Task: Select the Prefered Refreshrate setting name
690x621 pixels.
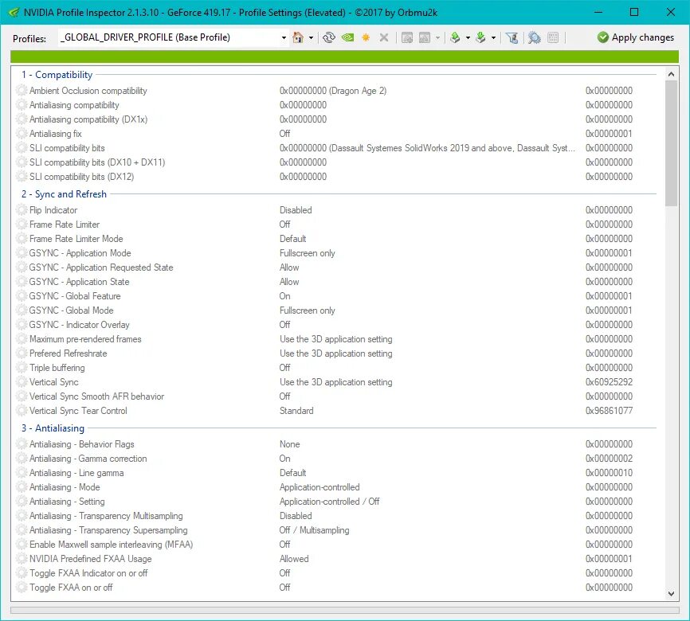Action: 69,353
